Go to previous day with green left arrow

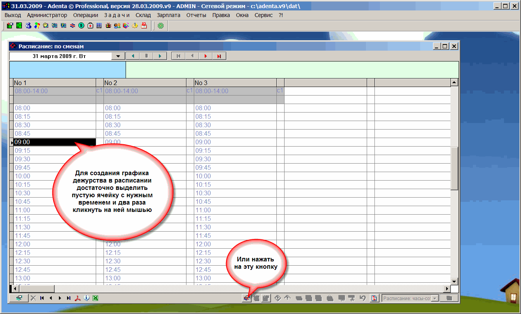(133, 56)
